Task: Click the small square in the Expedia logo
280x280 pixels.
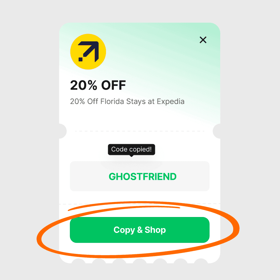Action: click(x=80, y=59)
